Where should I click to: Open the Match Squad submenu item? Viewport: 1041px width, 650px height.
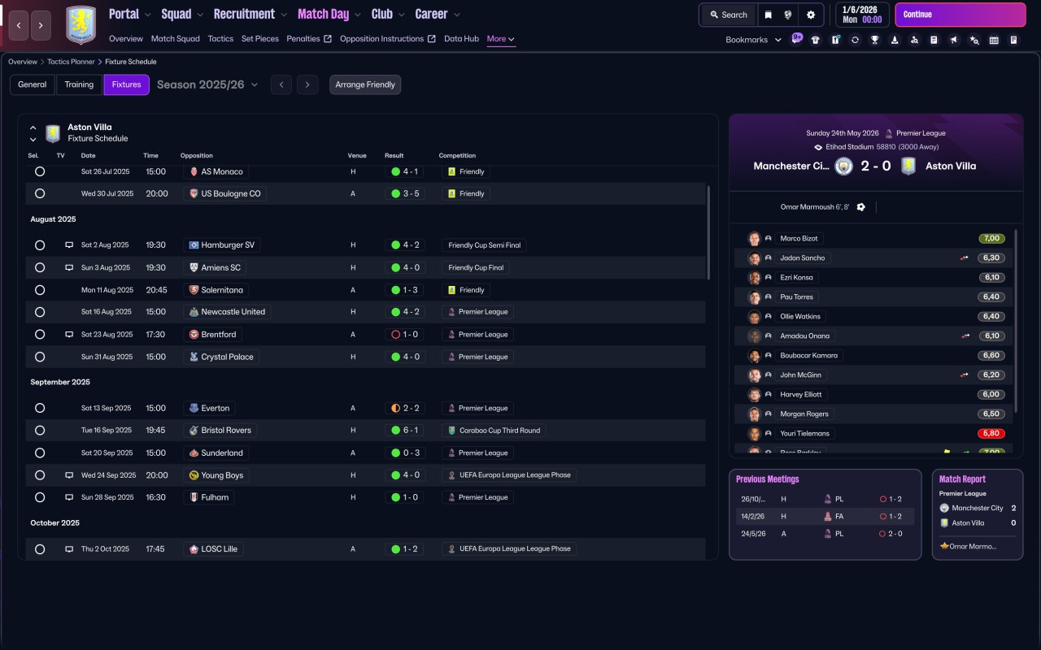(175, 39)
